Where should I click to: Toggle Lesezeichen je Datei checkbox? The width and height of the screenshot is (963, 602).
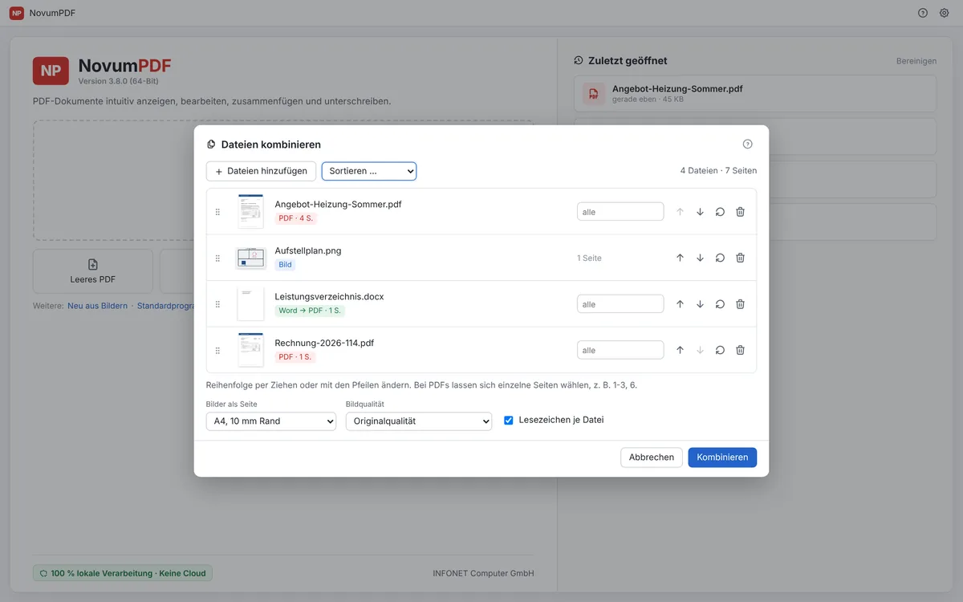[x=508, y=420]
